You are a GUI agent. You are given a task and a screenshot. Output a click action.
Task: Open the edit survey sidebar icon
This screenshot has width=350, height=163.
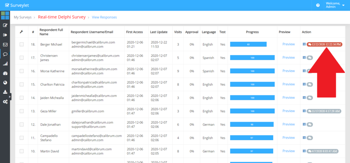coord(5,25)
